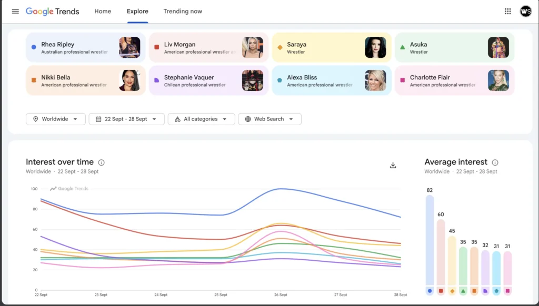Click the purple marker on Stephanie Vaquer card
Image resolution: width=539 pixels, height=306 pixels.
tap(157, 80)
